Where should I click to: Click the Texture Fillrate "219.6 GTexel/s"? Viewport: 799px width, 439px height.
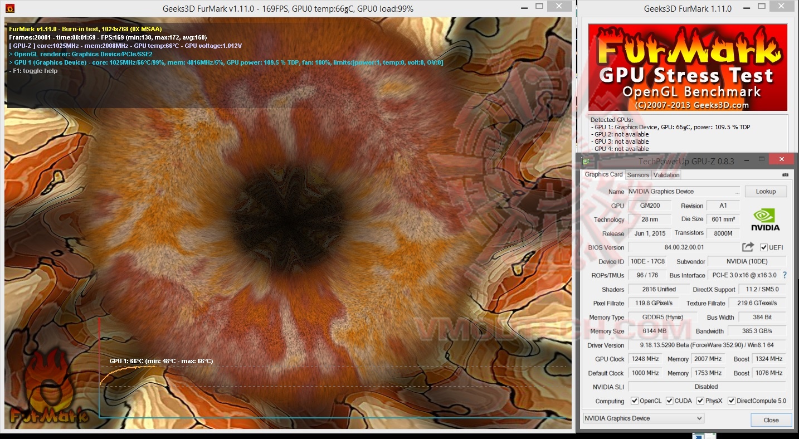click(758, 303)
